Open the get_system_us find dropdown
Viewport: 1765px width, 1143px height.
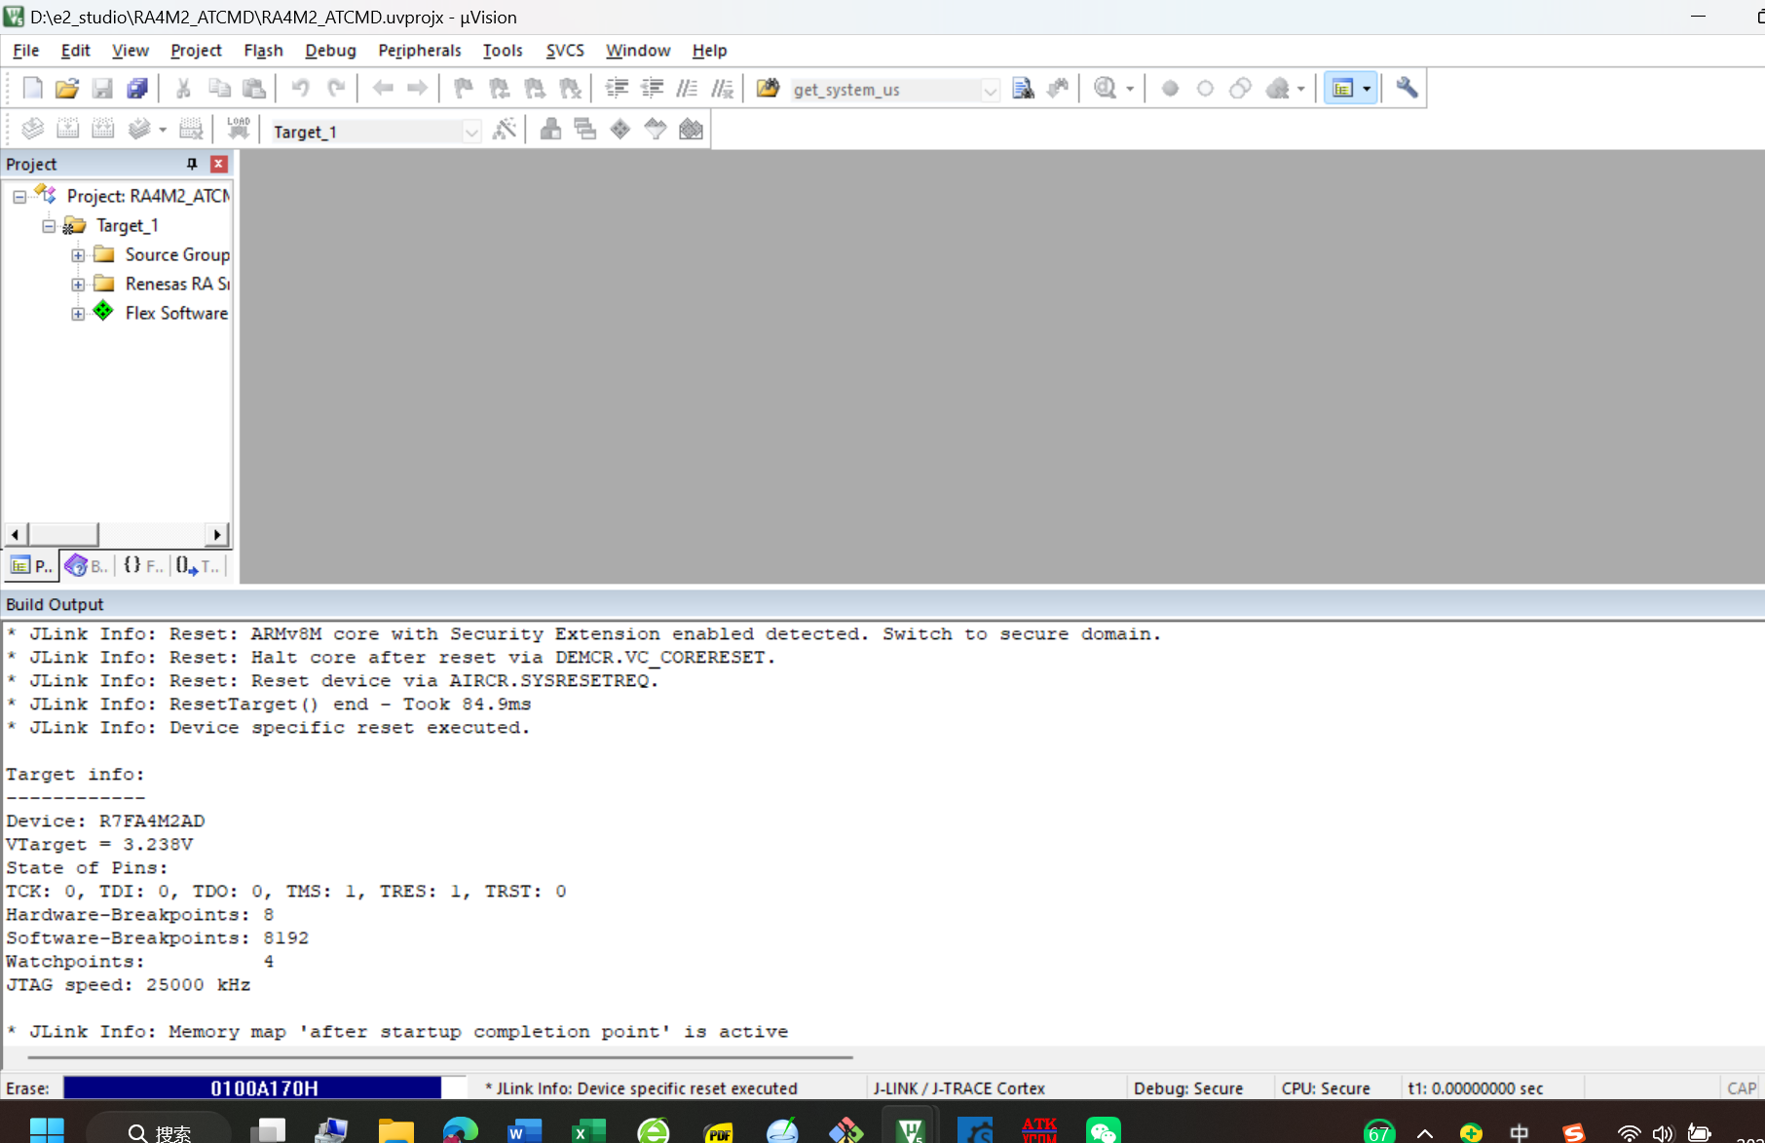[990, 90]
